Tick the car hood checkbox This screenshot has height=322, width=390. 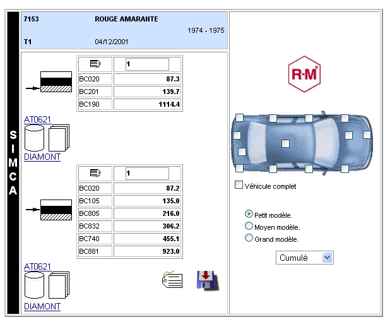[349, 135]
